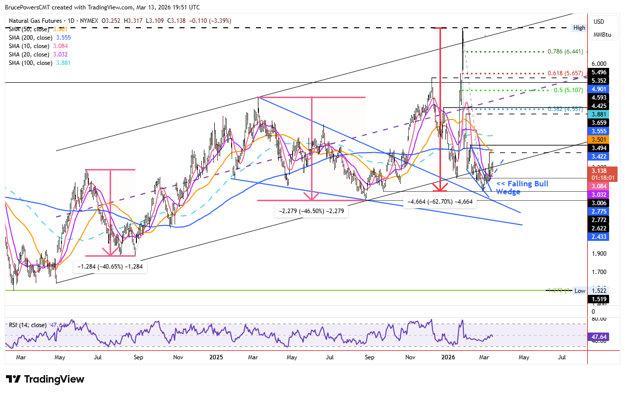This screenshot has height=394, width=625.
Task: Click the 2025 label on the time axis
Action: [216, 357]
